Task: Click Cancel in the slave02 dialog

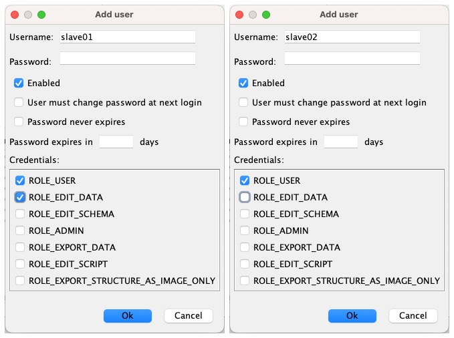Action: point(413,316)
